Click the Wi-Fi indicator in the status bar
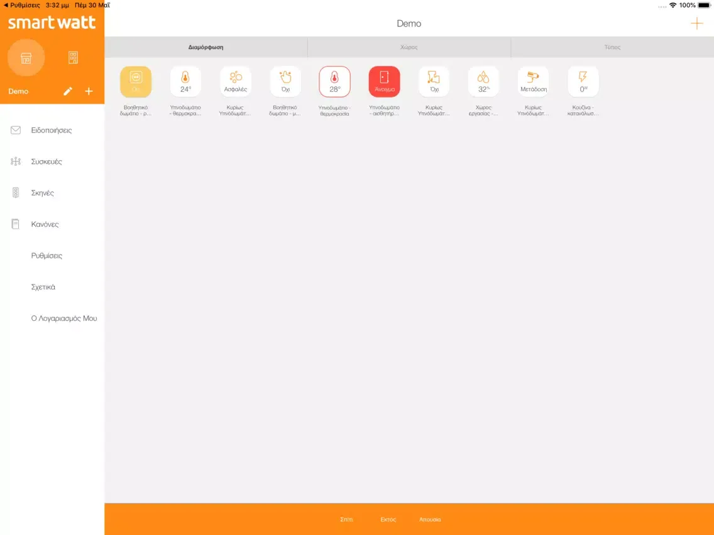The image size is (714, 535). tap(673, 5)
